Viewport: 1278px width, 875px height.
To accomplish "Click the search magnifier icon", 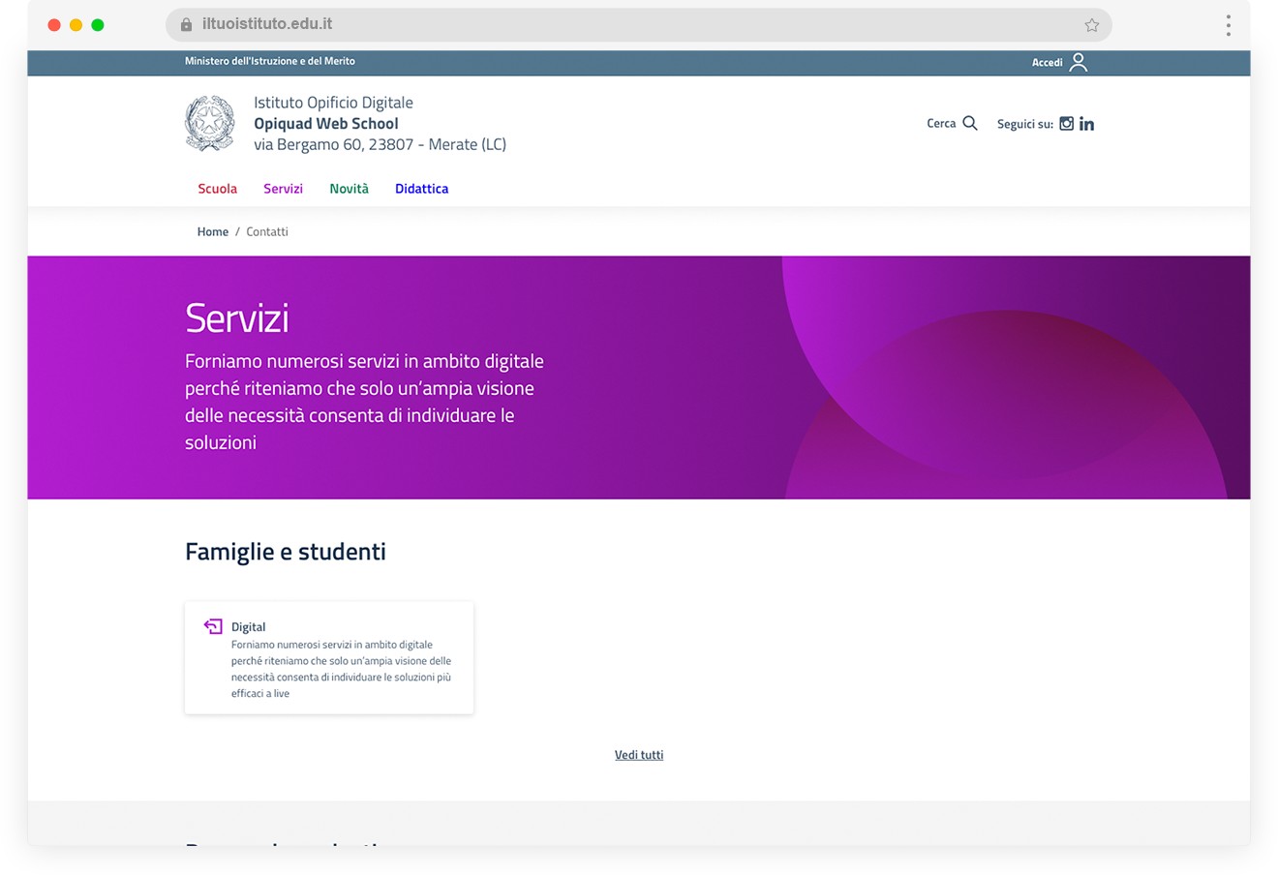I will point(970,123).
